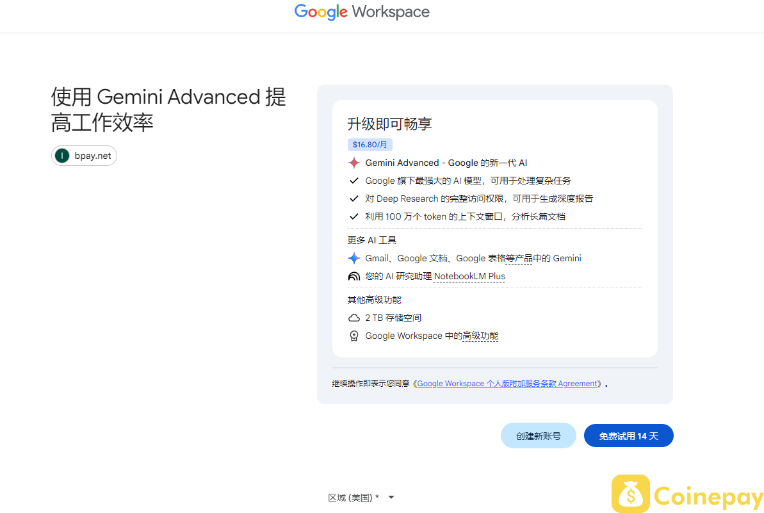Click the NotebookLM Plus icon
Screen dimensions: 764x513
point(354,276)
